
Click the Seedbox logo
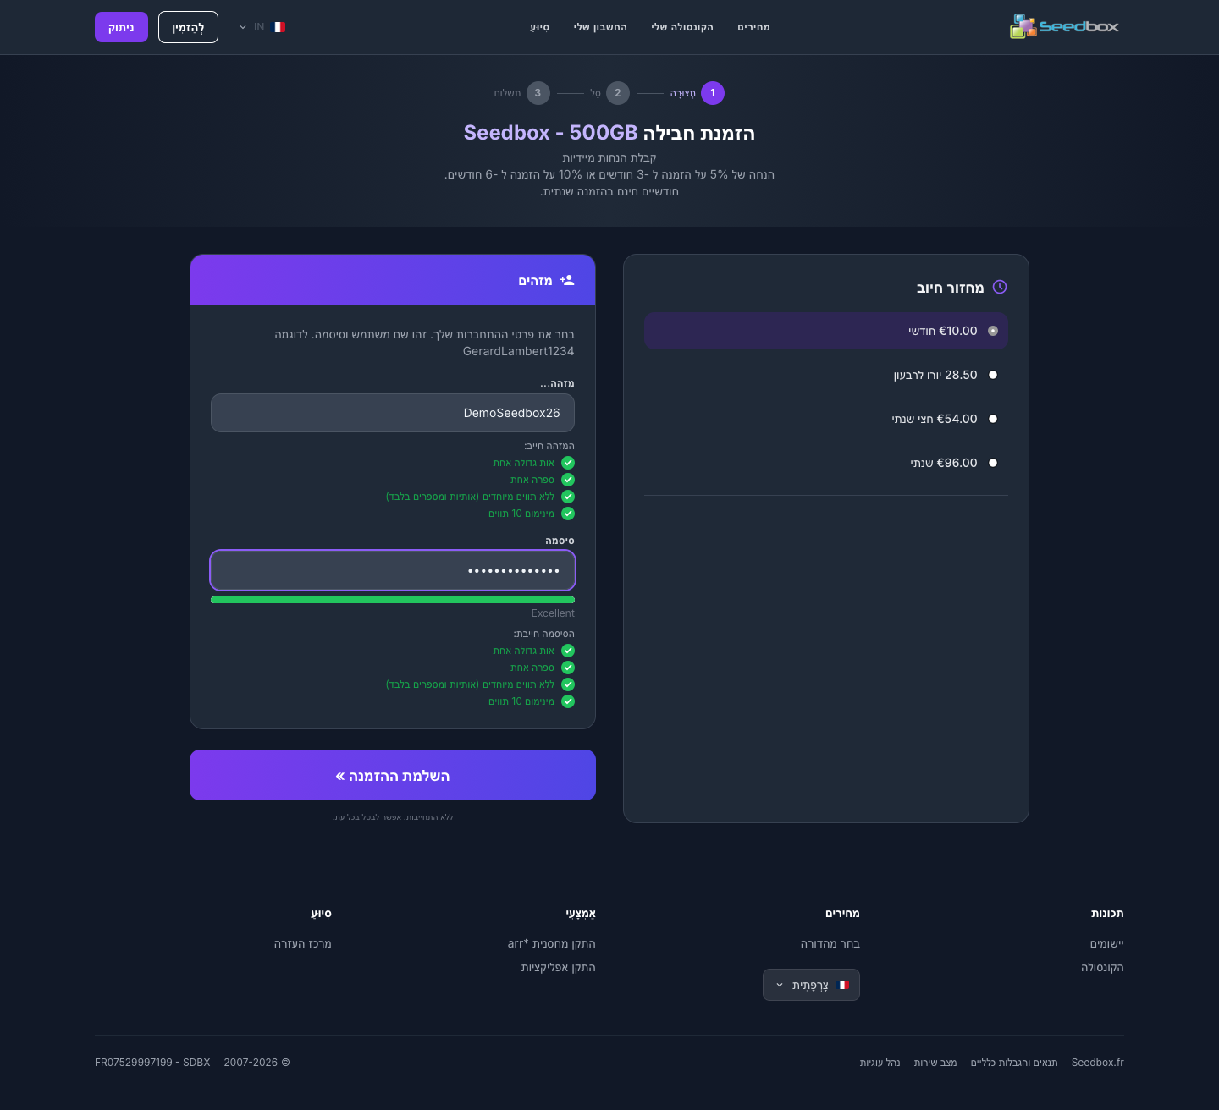(x=1064, y=26)
